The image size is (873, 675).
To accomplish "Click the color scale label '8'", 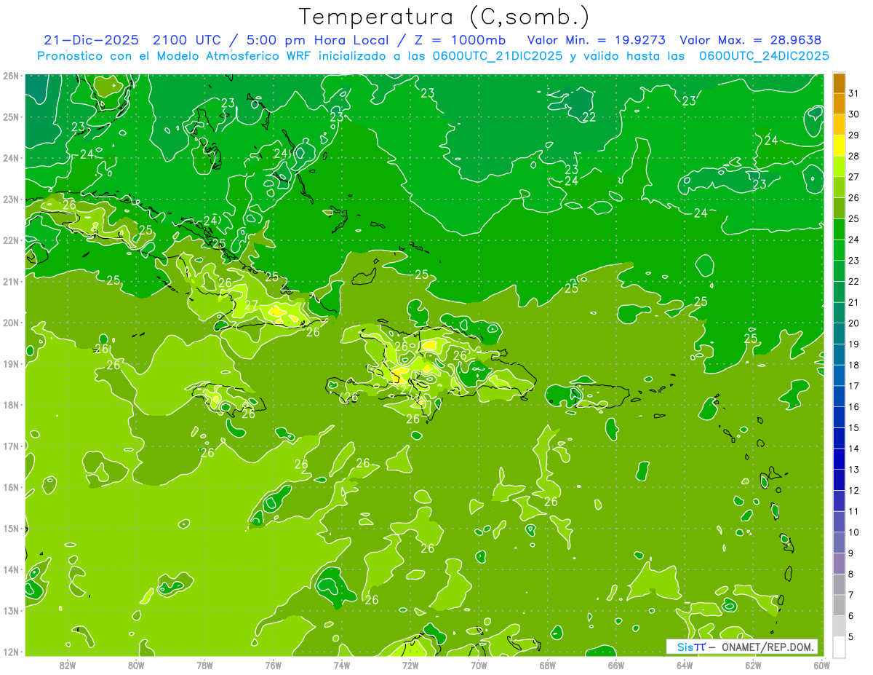I will click(851, 575).
